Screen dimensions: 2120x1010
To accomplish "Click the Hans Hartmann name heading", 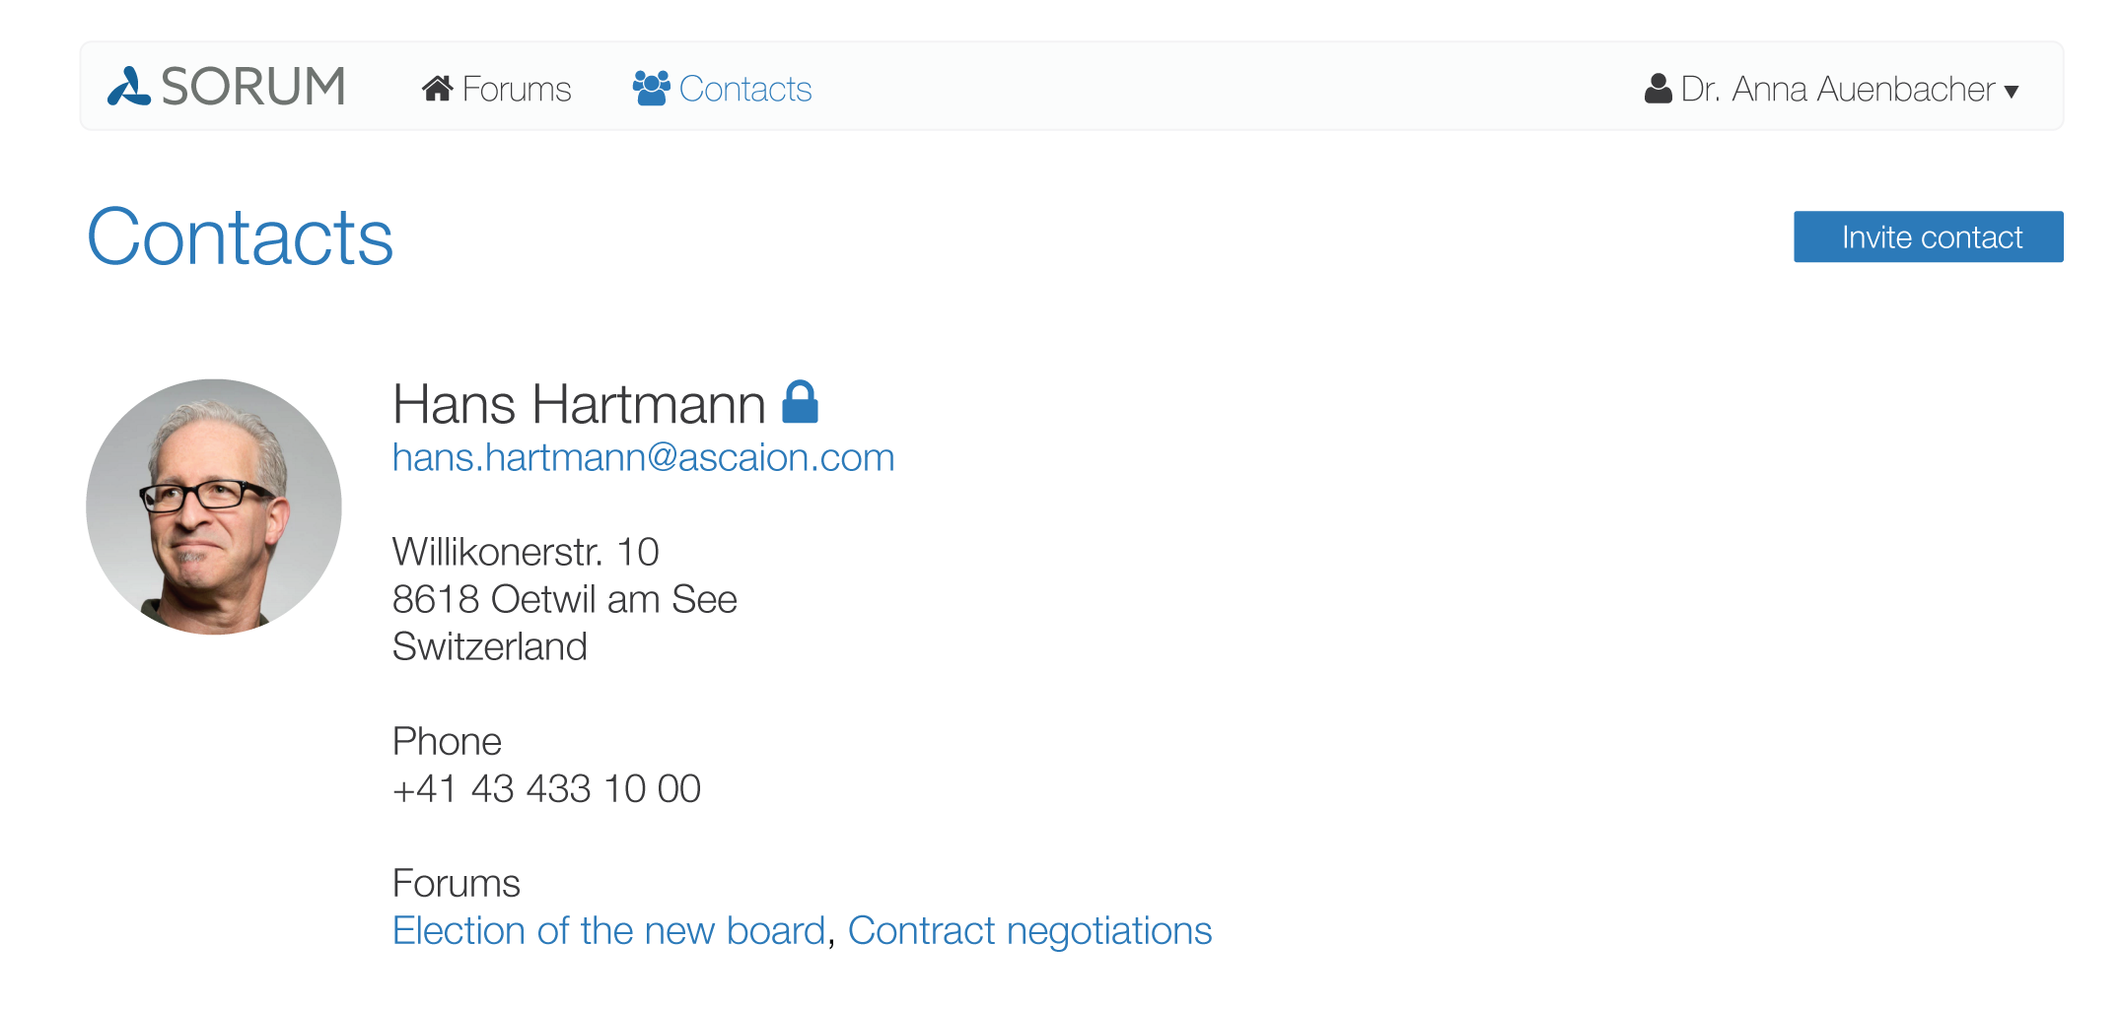I will [579, 404].
